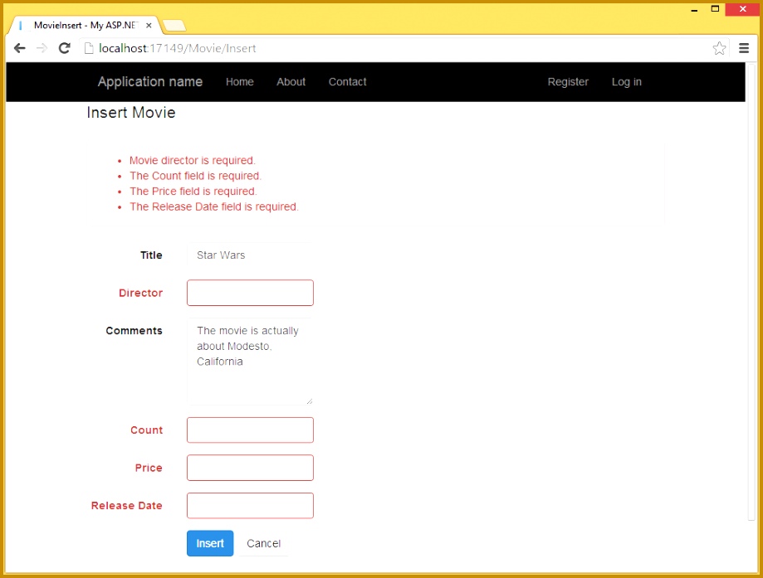Click inside the Director input field
Screen dimensions: 763x578
tap(249, 293)
